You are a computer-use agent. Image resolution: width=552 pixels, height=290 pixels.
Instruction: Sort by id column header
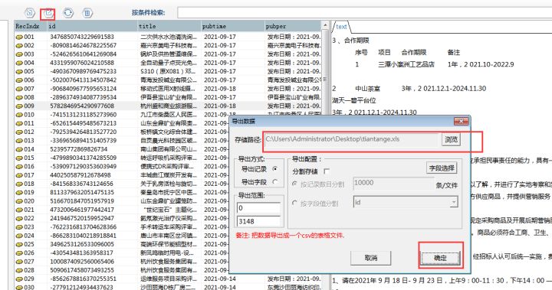coord(92,26)
